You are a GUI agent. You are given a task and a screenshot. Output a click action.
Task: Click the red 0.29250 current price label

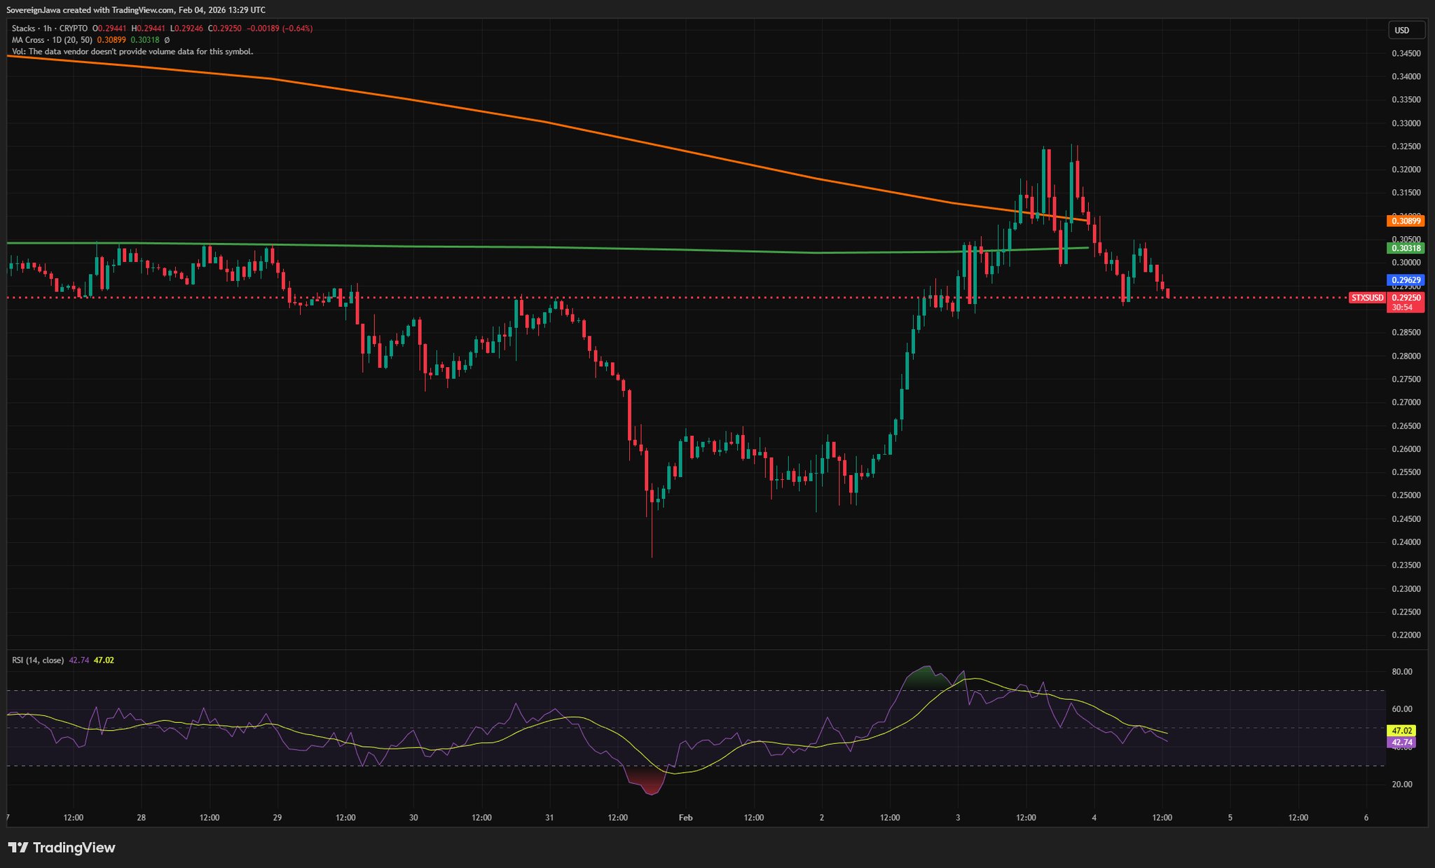(x=1406, y=298)
